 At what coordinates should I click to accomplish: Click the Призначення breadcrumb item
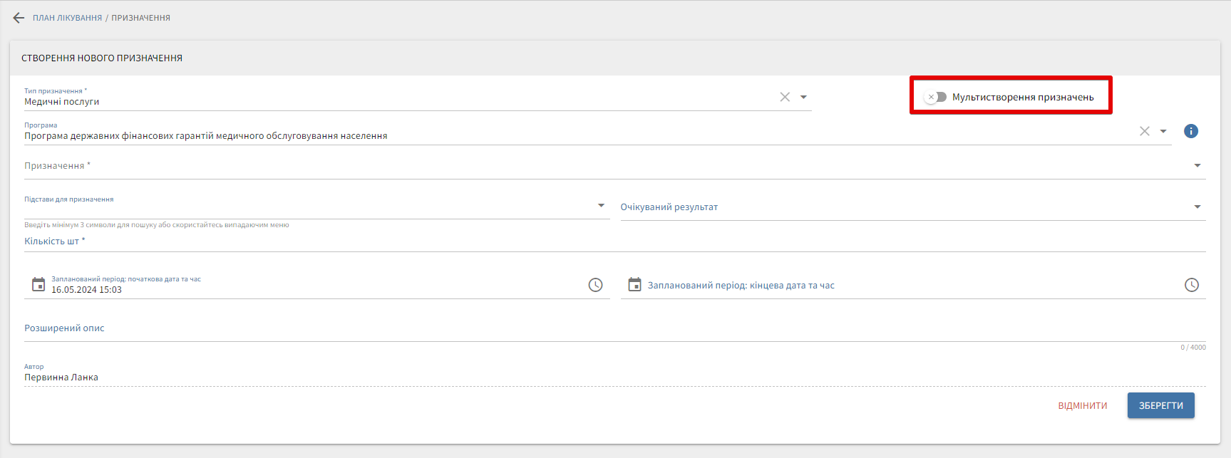pos(140,18)
